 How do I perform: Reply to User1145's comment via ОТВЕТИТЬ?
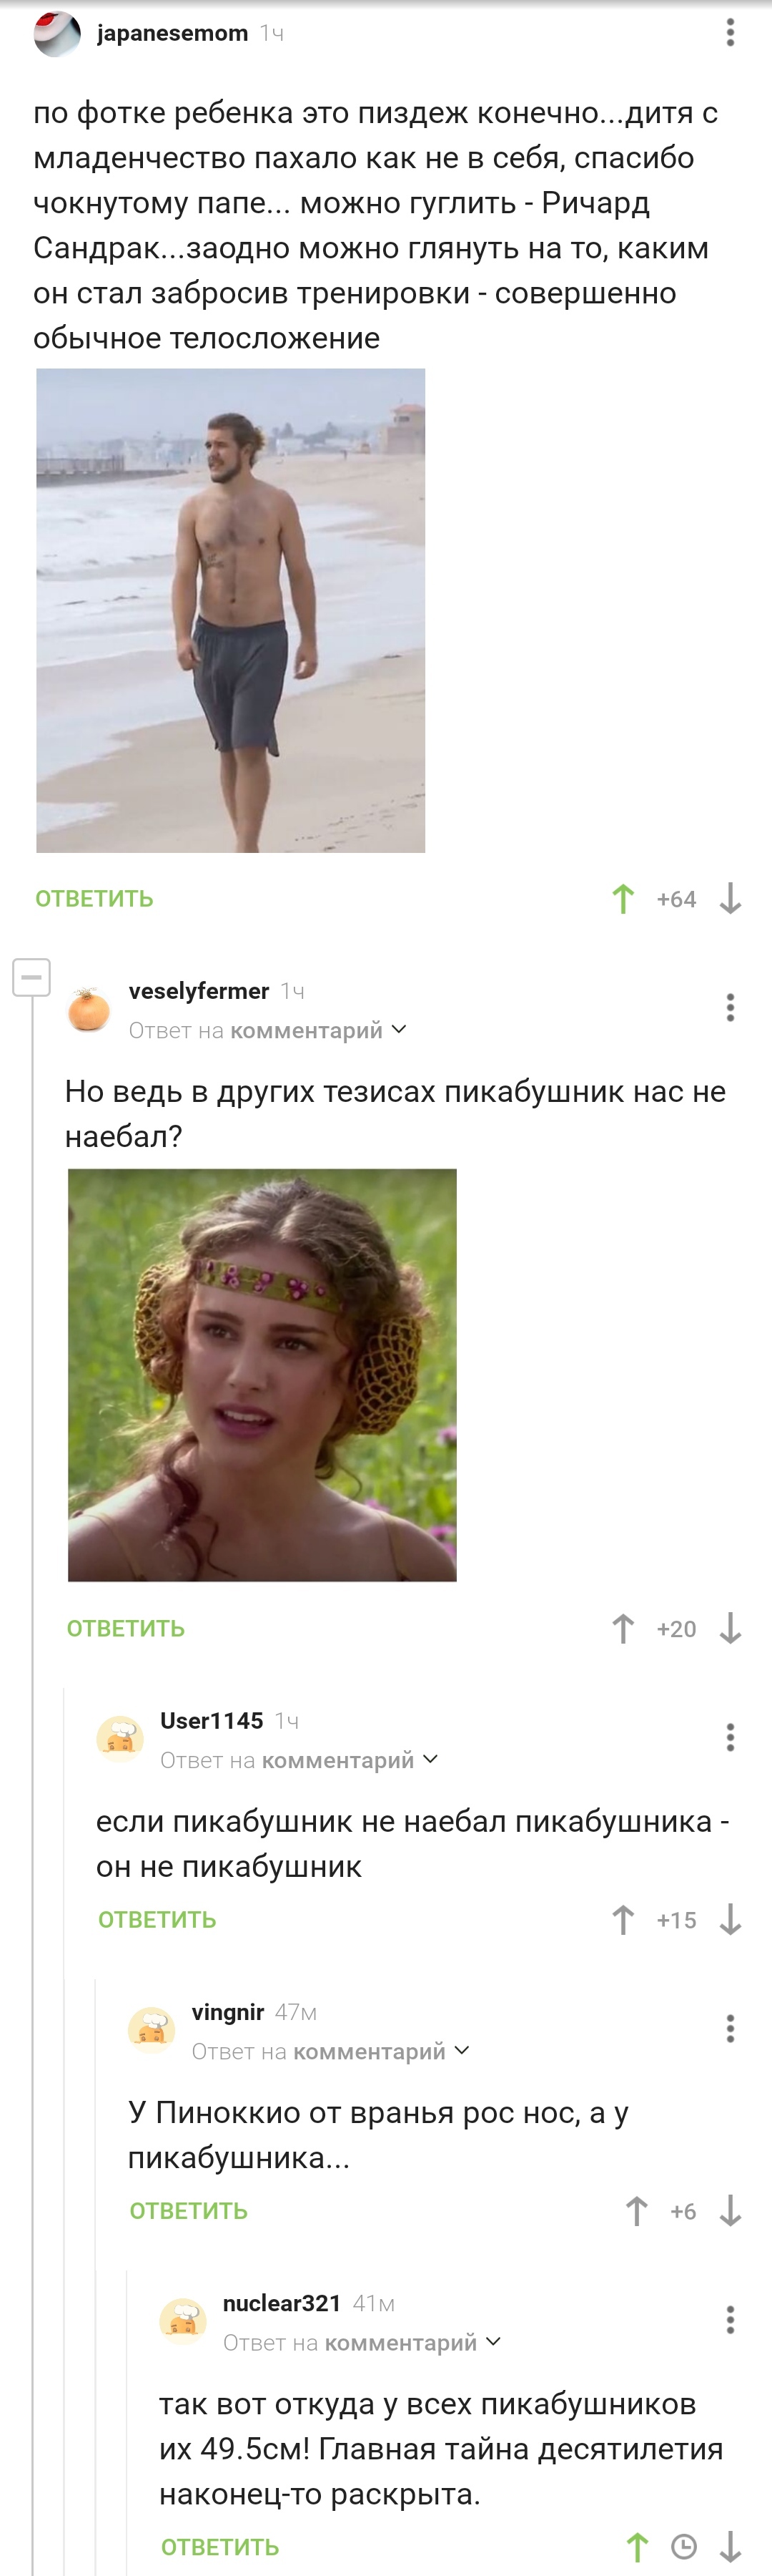[157, 1920]
